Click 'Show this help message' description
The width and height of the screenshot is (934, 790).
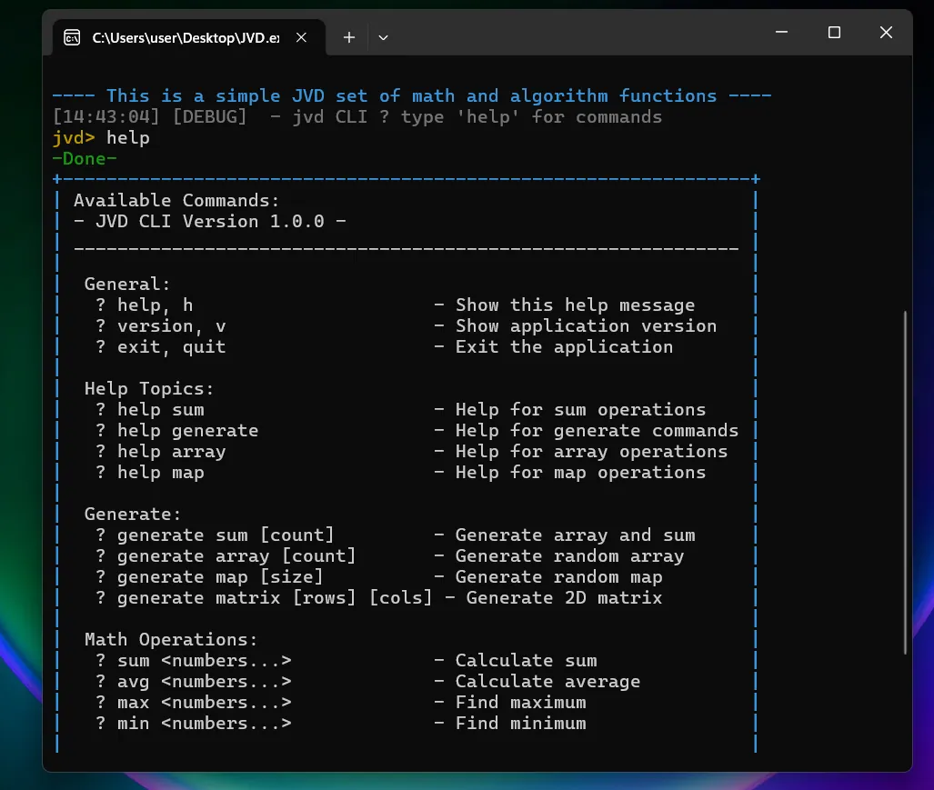click(575, 305)
